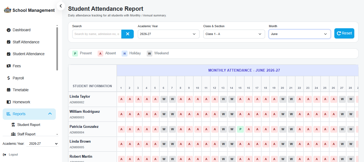Click William Rodriguez's Weekend mark on day 13
364x162 pixels.
click(x=223, y=114)
